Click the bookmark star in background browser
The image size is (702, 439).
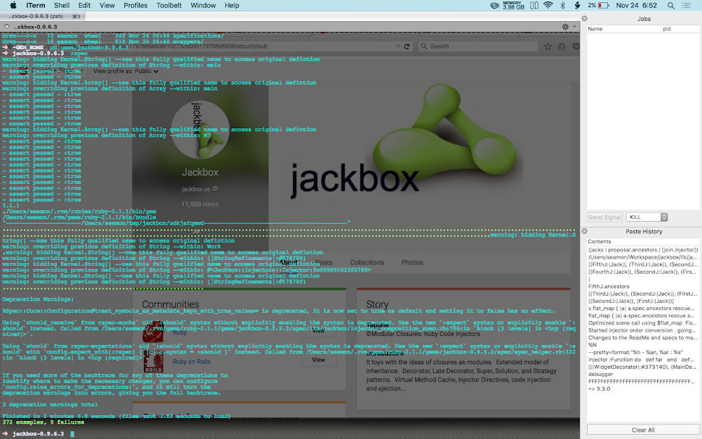[x=548, y=46]
